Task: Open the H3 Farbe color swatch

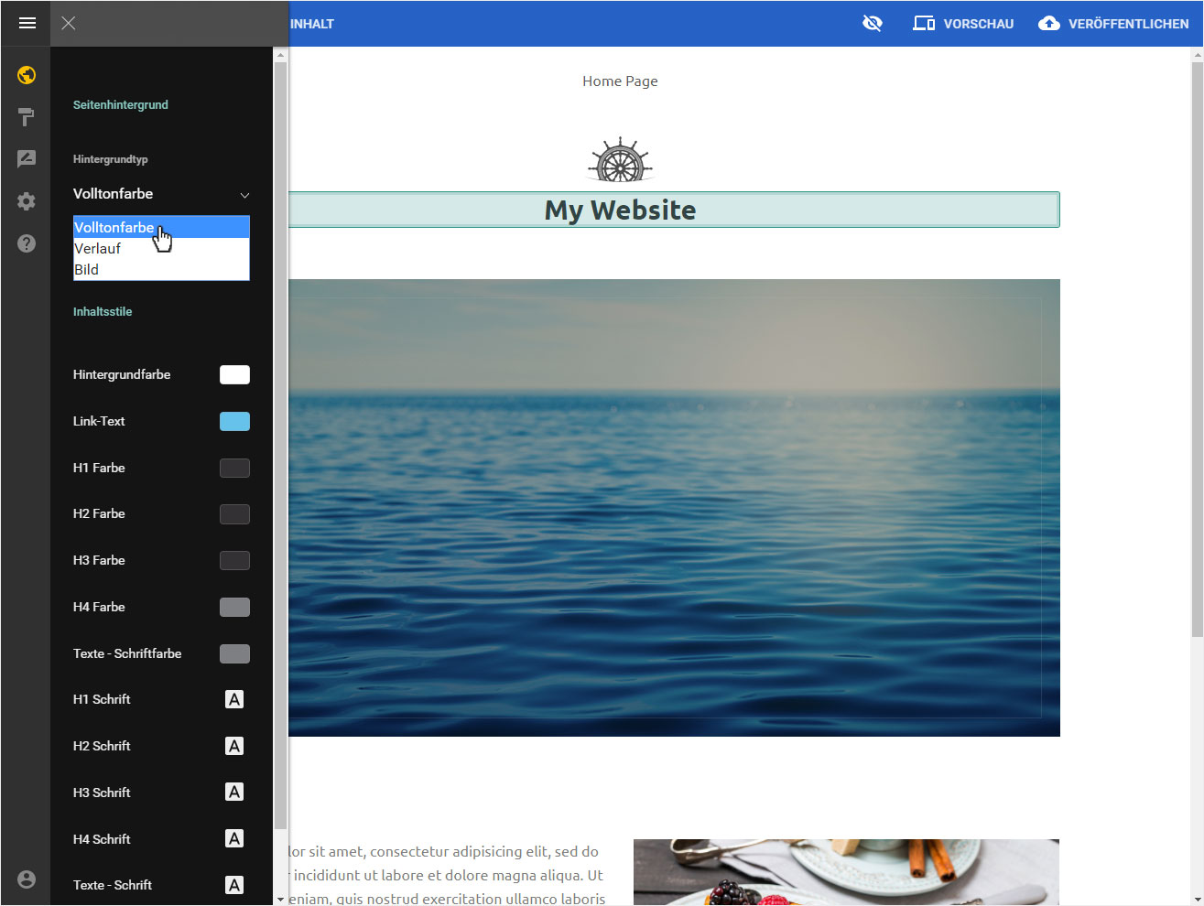Action: [x=234, y=560]
